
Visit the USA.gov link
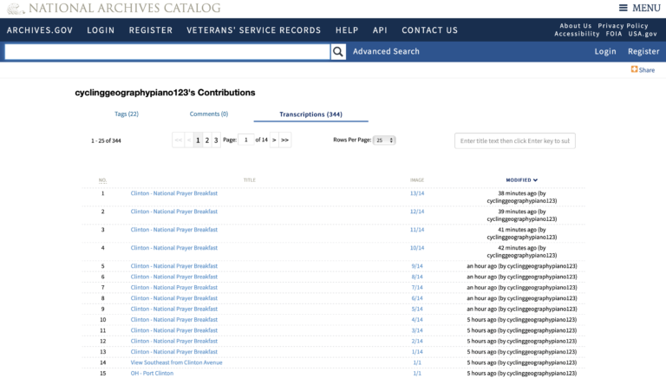(643, 34)
